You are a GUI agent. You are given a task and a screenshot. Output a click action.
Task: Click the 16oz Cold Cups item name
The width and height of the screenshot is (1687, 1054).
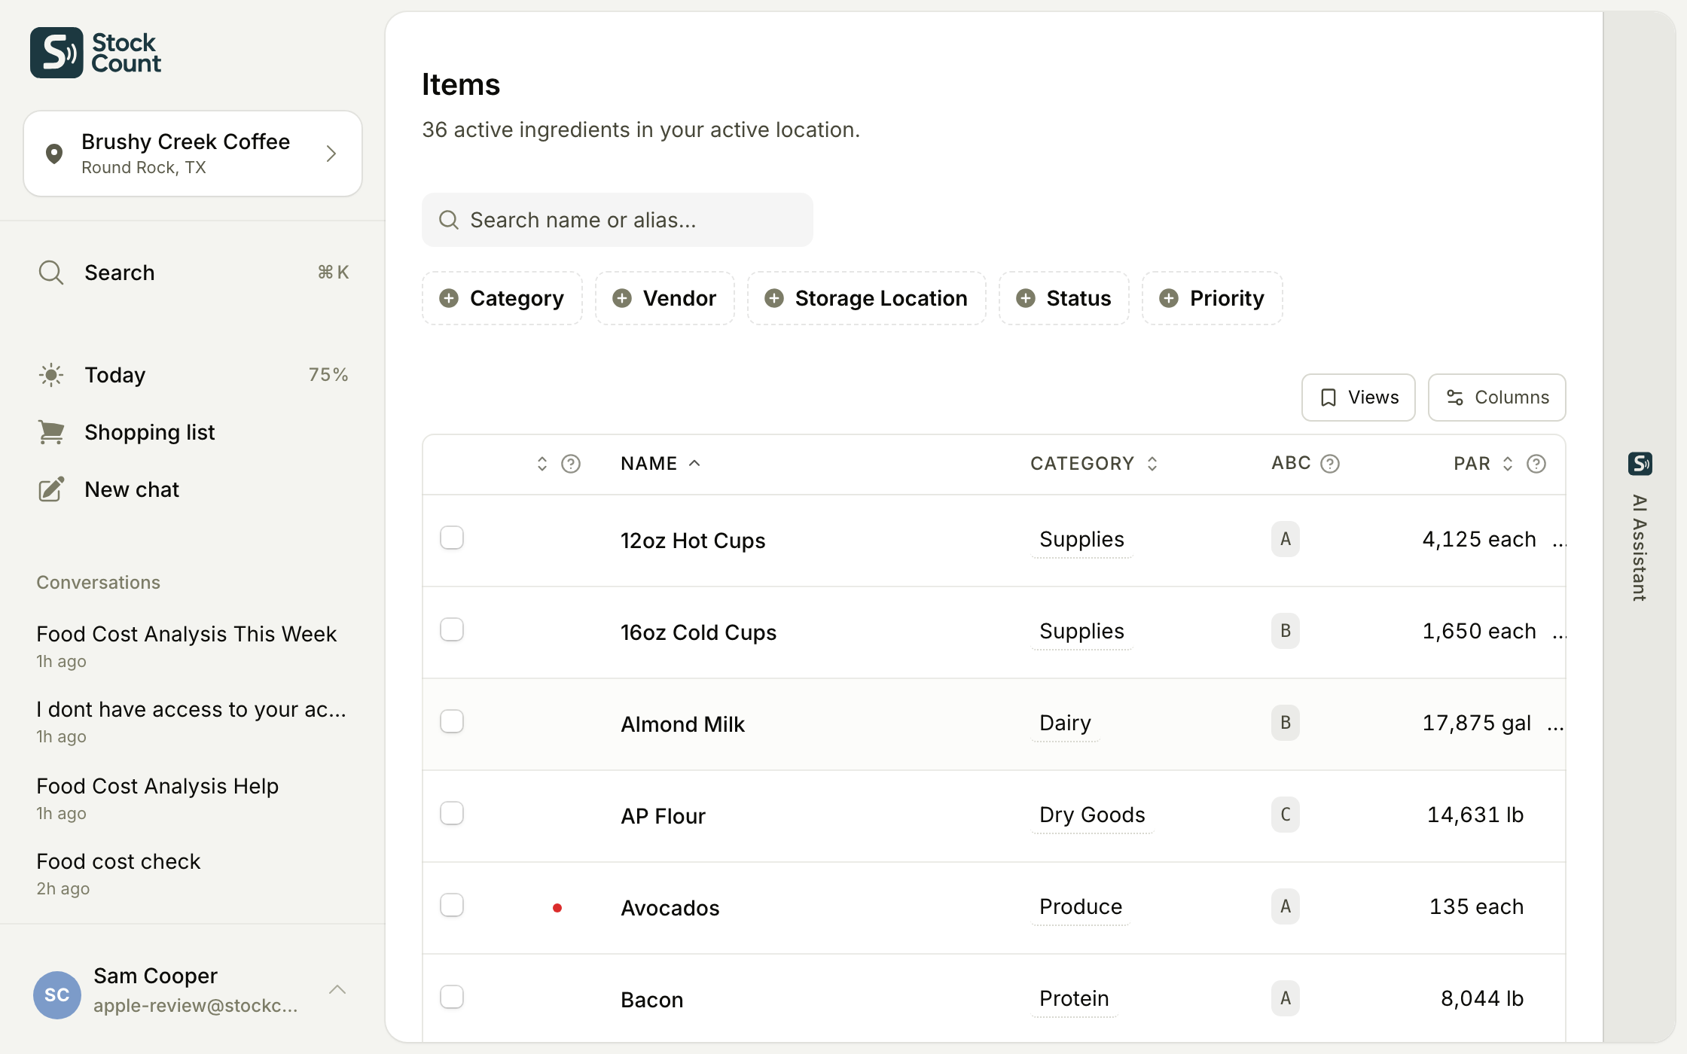698,632
